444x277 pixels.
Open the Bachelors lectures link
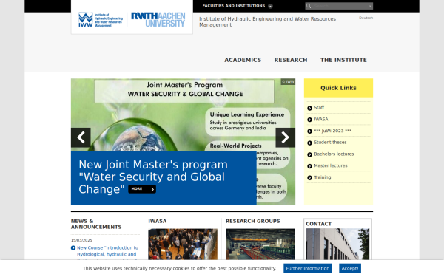pyautogui.click(x=334, y=154)
